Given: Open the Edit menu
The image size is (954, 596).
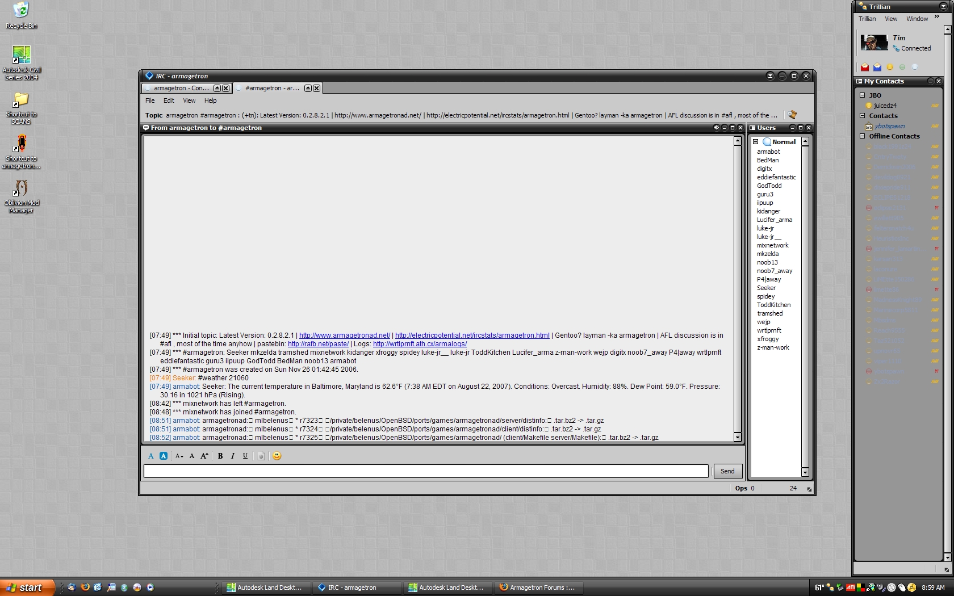Looking at the screenshot, I should pyautogui.click(x=169, y=100).
